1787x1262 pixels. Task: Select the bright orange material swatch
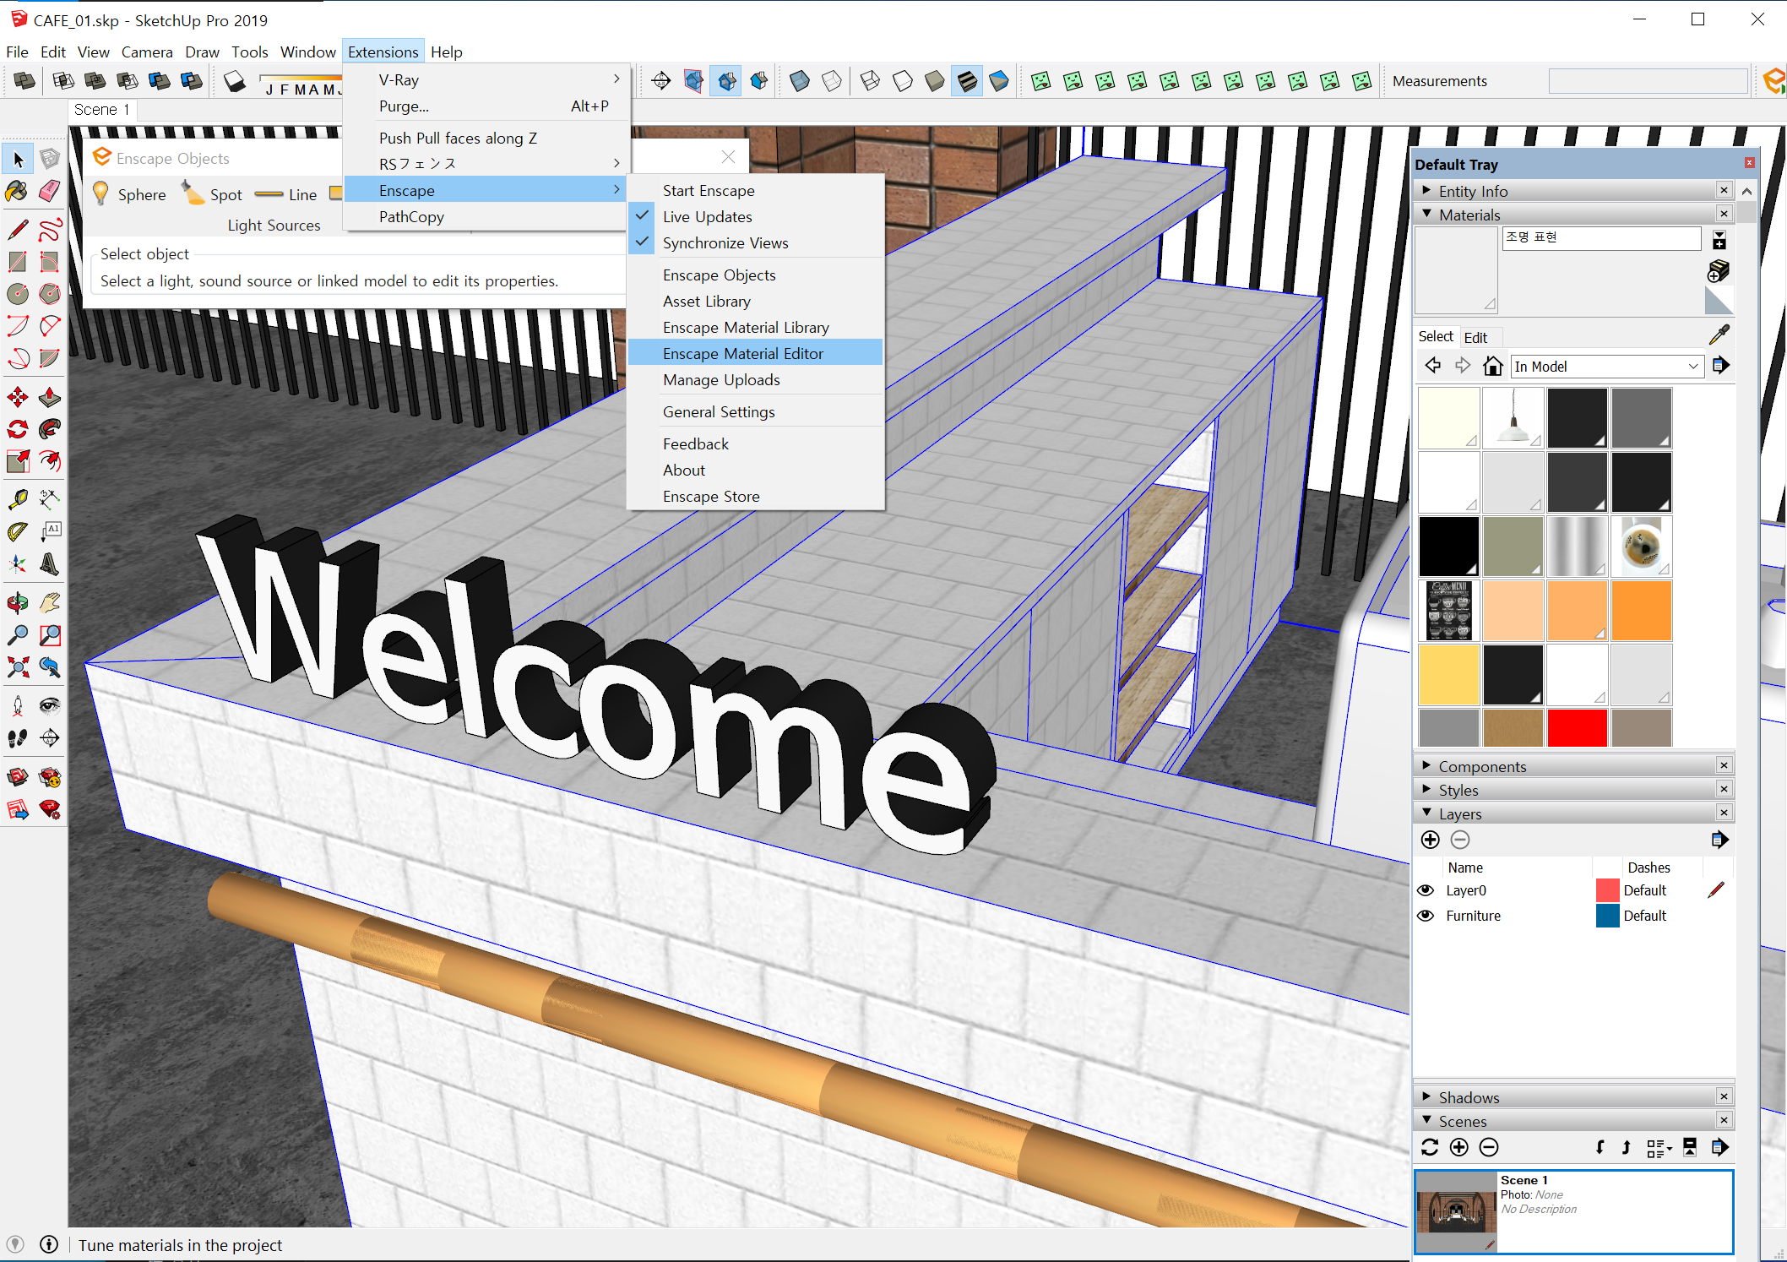(1641, 610)
